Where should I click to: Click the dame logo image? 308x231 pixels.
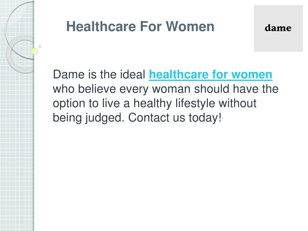[x=278, y=29]
